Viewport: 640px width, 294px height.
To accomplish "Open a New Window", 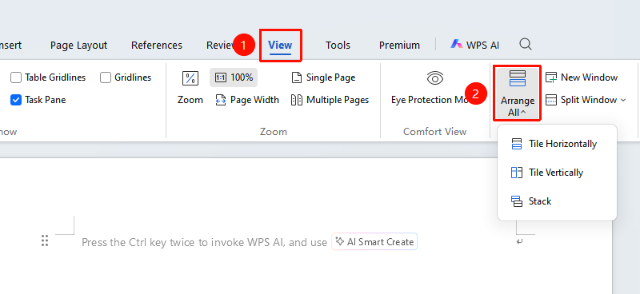I will click(582, 77).
